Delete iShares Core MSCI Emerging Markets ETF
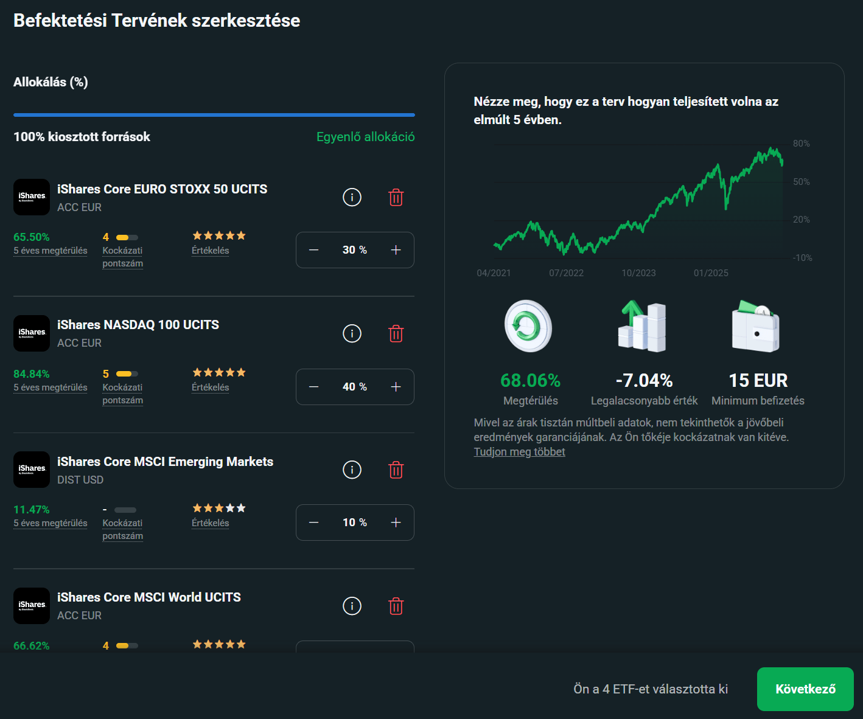Screen dimensions: 863x719 [396, 470]
